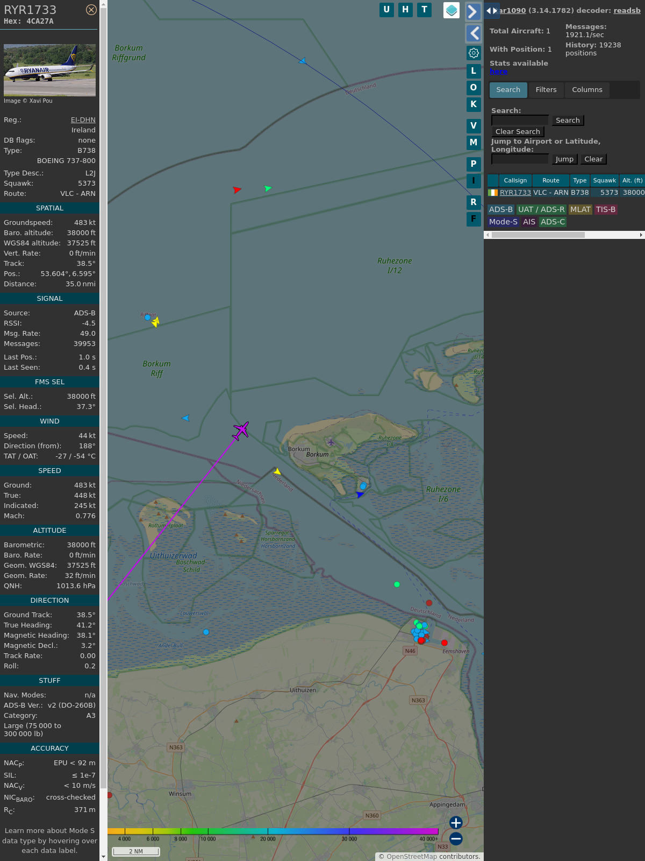Click the settings gear icon
645x861 pixels.
click(474, 53)
